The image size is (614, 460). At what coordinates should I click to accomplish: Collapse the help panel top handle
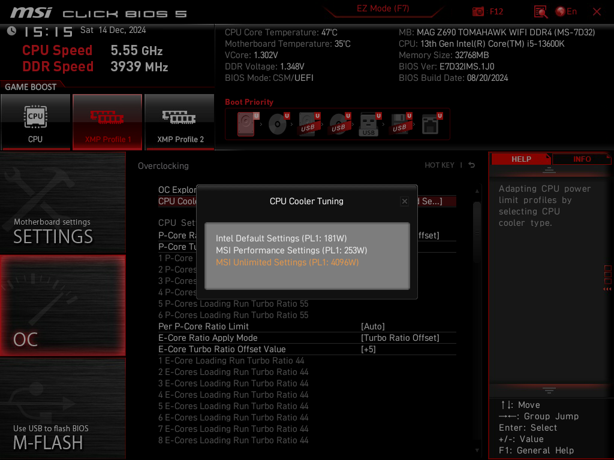pyautogui.click(x=549, y=170)
